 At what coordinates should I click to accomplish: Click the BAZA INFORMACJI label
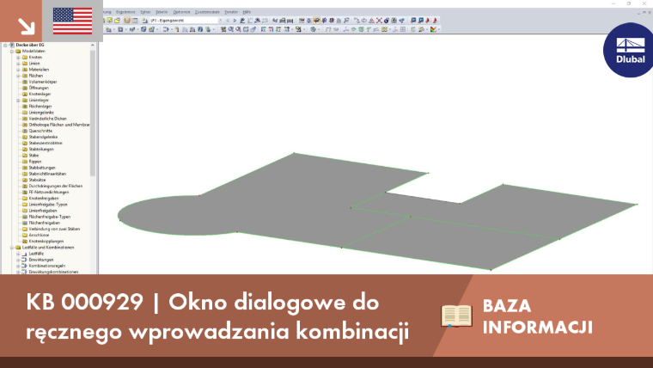537,316
